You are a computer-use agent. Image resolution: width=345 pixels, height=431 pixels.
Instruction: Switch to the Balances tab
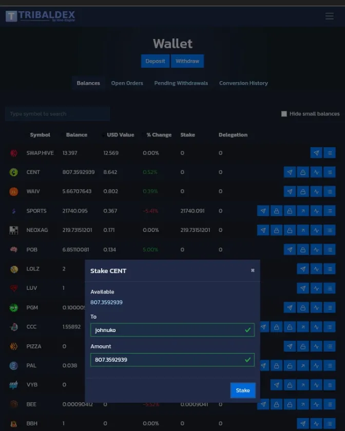pyautogui.click(x=88, y=83)
